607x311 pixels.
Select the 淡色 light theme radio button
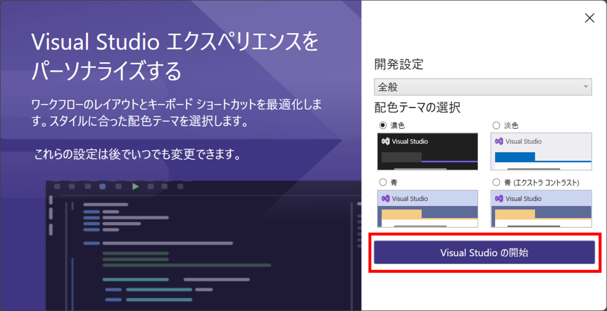click(496, 125)
